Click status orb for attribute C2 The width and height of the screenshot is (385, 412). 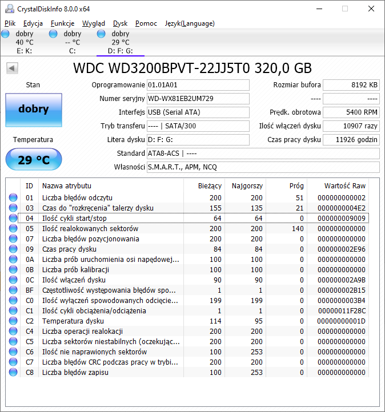pyautogui.click(x=13, y=321)
